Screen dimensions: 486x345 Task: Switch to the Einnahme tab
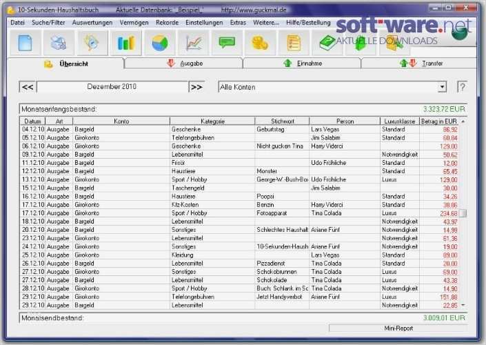pos(302,63)
